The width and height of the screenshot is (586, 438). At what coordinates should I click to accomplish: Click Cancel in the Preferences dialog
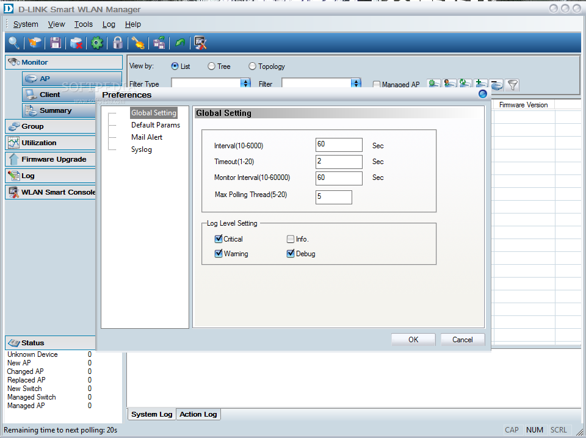pos(463,339)
